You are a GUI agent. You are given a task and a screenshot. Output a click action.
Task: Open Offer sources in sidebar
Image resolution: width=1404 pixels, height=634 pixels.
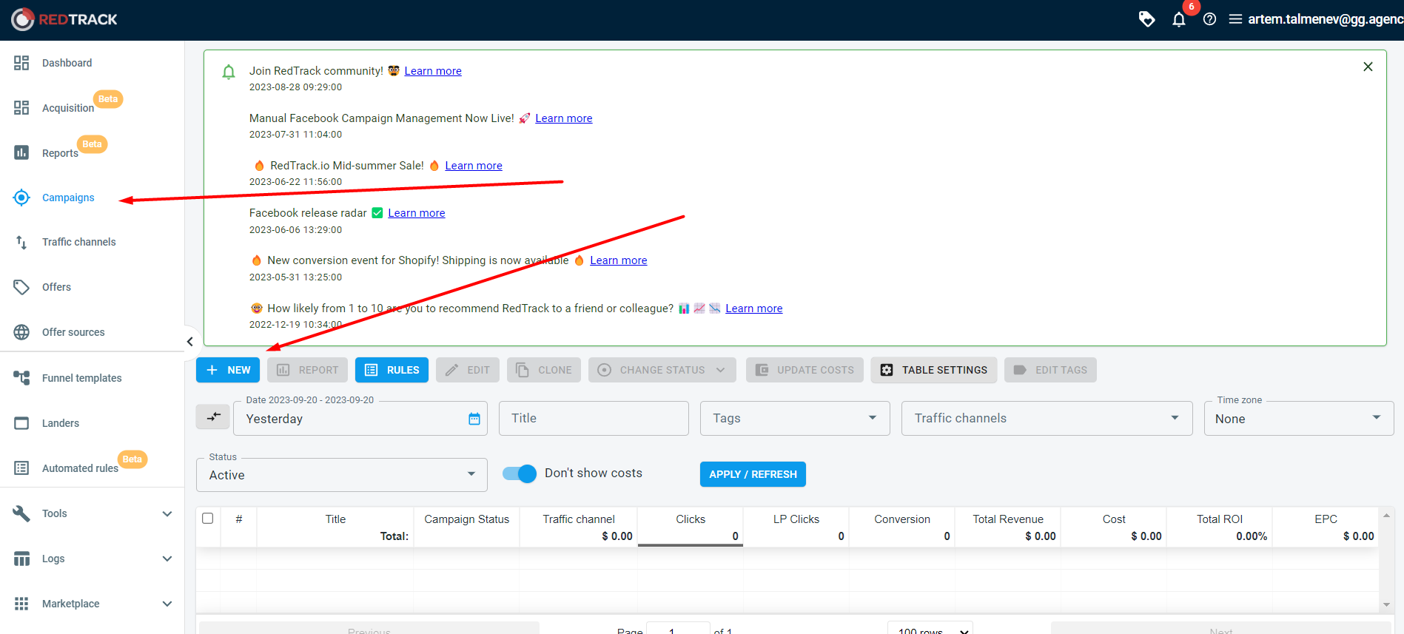[73, 332]
